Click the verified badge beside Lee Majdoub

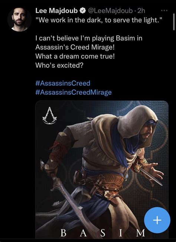[83, 11]
